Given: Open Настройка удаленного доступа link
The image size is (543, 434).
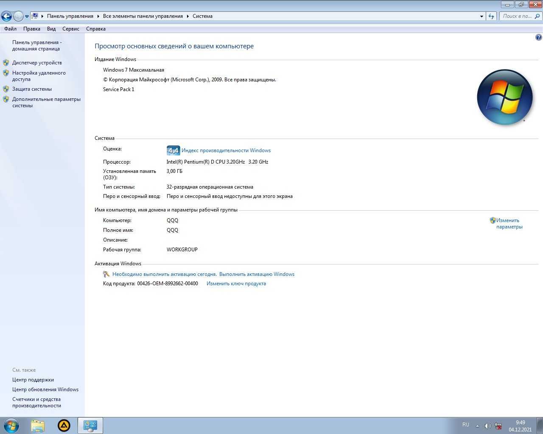Looking at the screenshot, I should click(39, 76).
